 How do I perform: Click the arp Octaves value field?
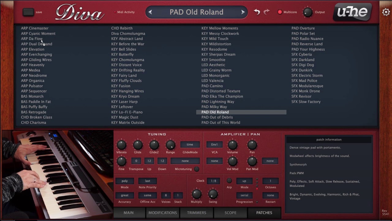(x=270, y=181)
